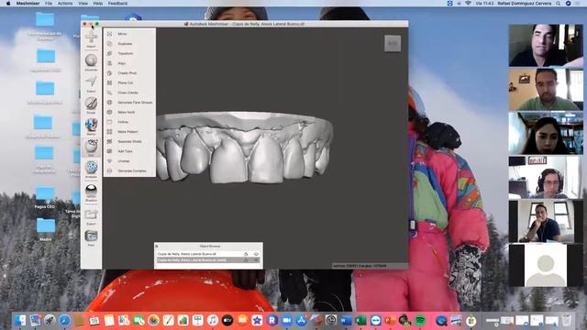The height and width of the screenshot is (330, 587).
Task: Open Music app from the Dock
Action: 212,320
